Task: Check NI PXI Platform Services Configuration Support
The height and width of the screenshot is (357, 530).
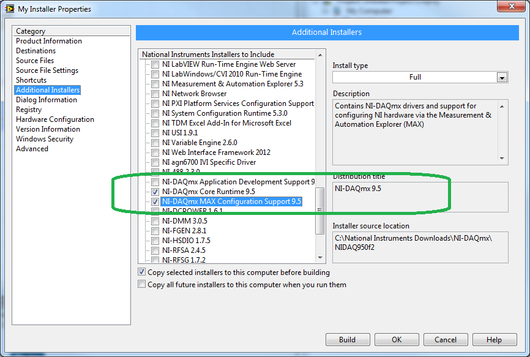Action: tap(155, 103)
